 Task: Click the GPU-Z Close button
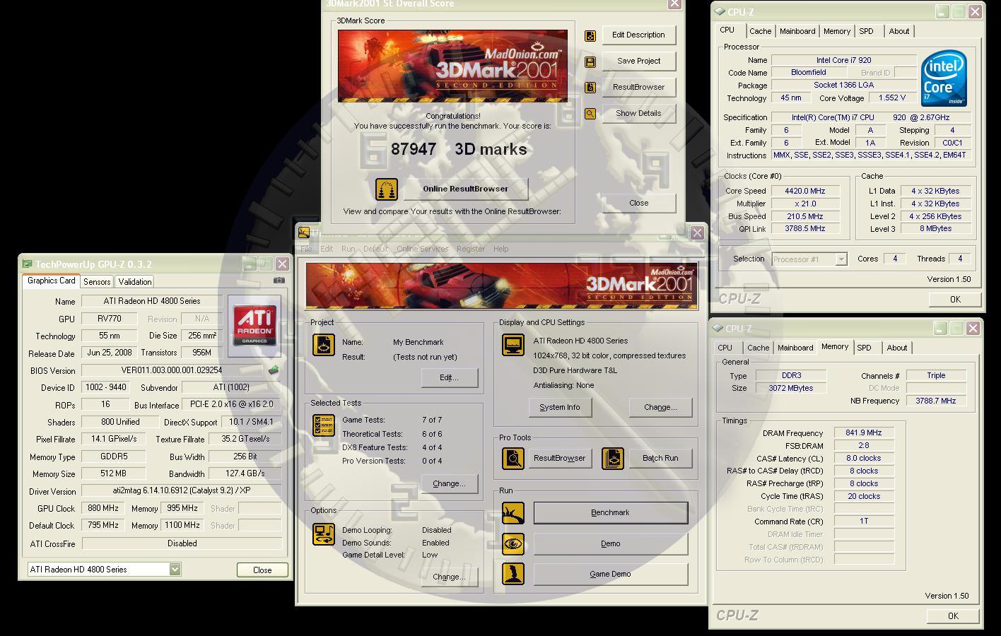click(262, 570)
